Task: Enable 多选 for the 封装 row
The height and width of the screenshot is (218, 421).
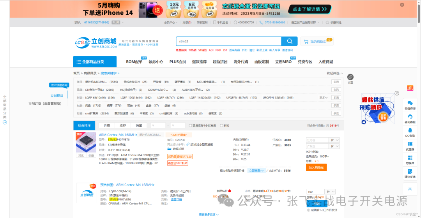Action: [x=336, y=98]
